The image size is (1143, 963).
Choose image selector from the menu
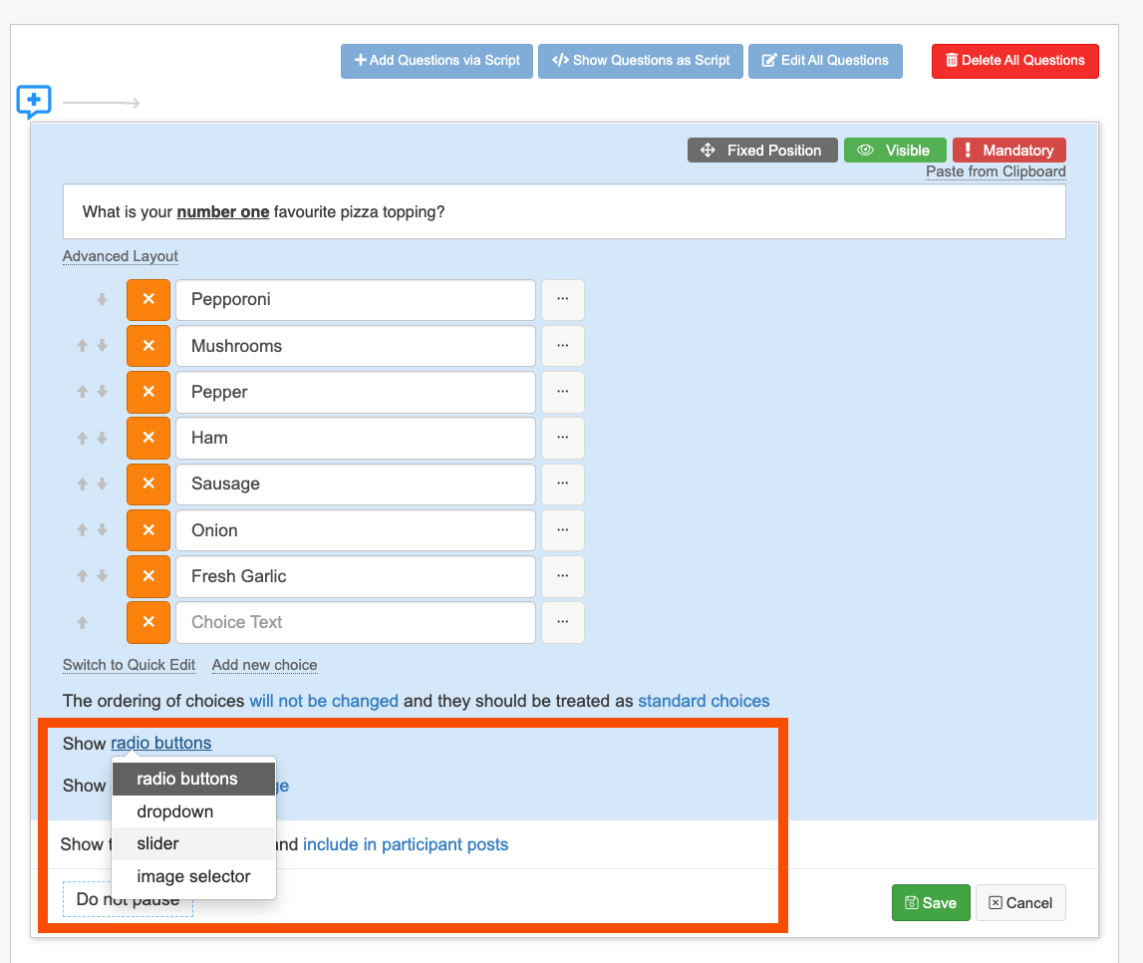[193, 876]
